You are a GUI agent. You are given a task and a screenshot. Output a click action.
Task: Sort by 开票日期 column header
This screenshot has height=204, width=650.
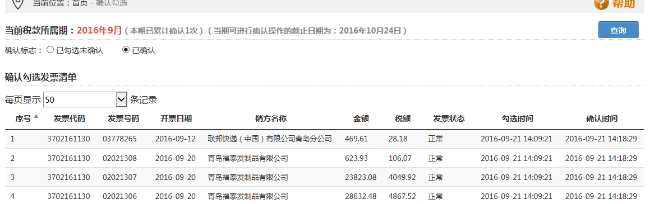pyautogui.click(x=176, y=119)
